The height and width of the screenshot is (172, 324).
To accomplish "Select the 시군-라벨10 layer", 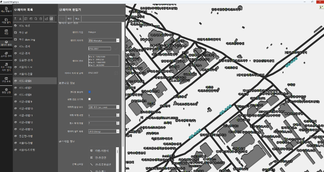I will [x=35, y=109].
